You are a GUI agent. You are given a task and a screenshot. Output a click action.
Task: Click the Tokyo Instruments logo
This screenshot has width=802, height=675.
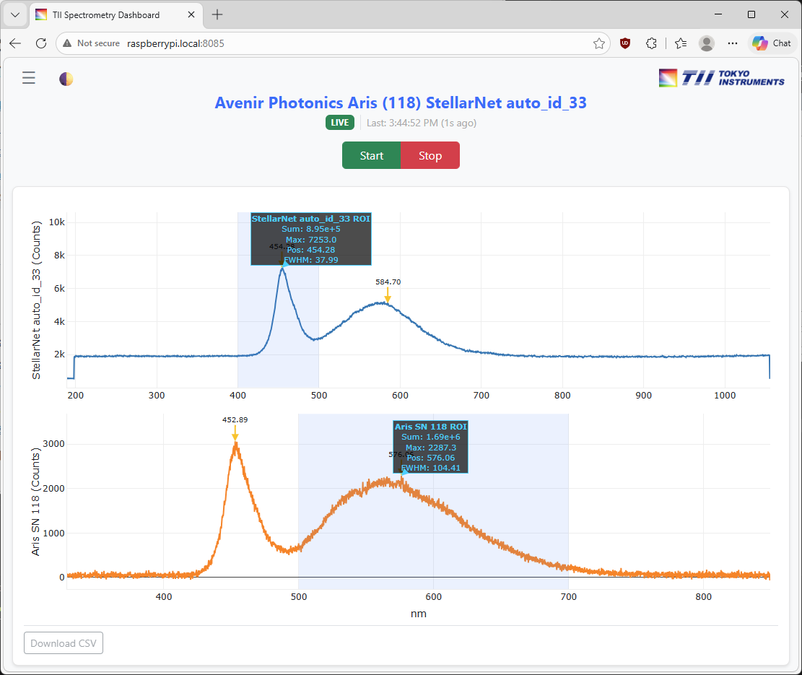[x=721, y=78]
